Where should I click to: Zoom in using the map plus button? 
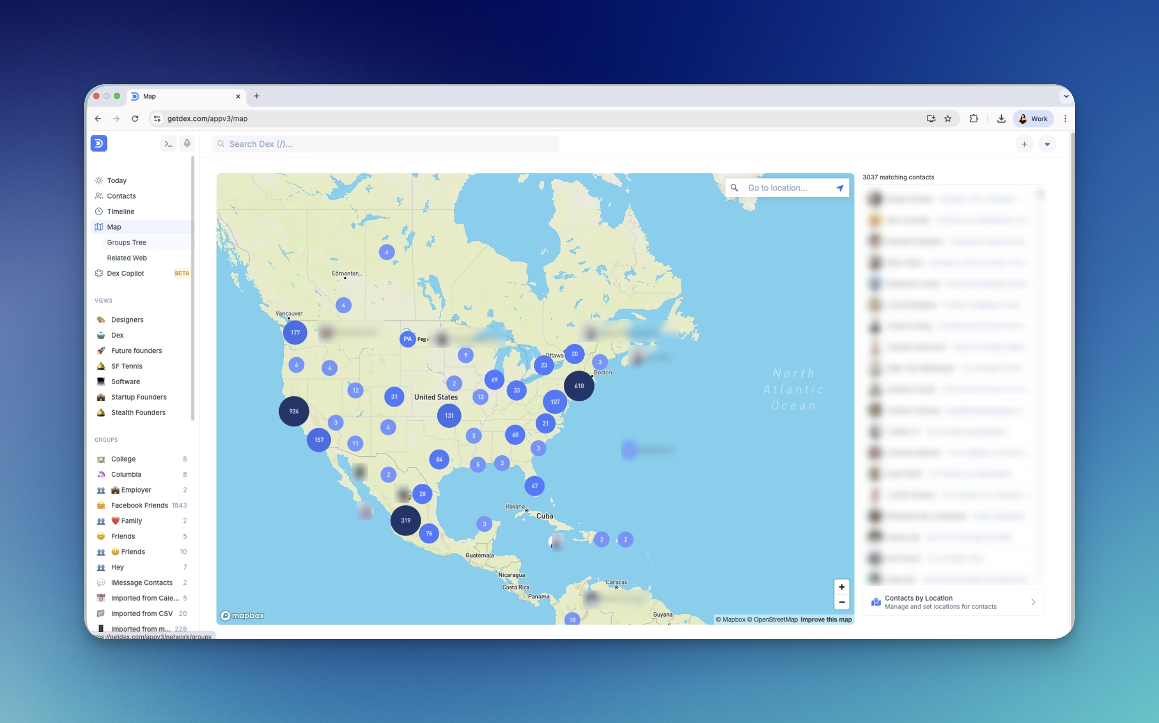tap(842, 587)
